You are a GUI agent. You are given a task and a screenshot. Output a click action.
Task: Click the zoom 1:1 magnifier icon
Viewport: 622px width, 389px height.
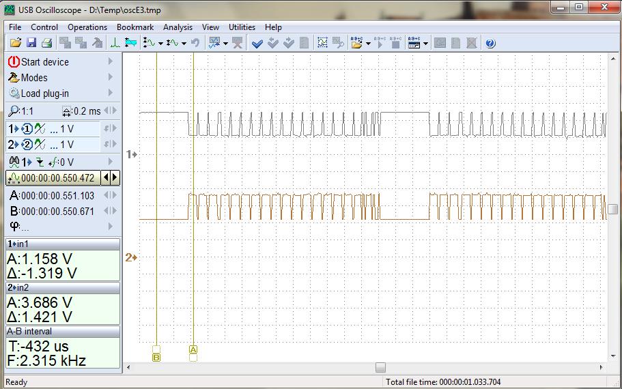[14, 111]
